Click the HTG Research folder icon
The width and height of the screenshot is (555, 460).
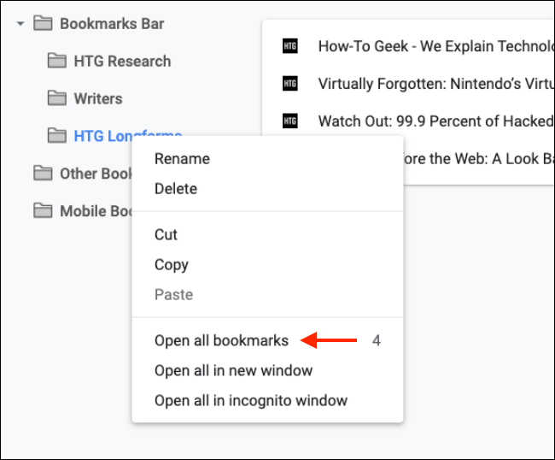click(x=57, y=61)
